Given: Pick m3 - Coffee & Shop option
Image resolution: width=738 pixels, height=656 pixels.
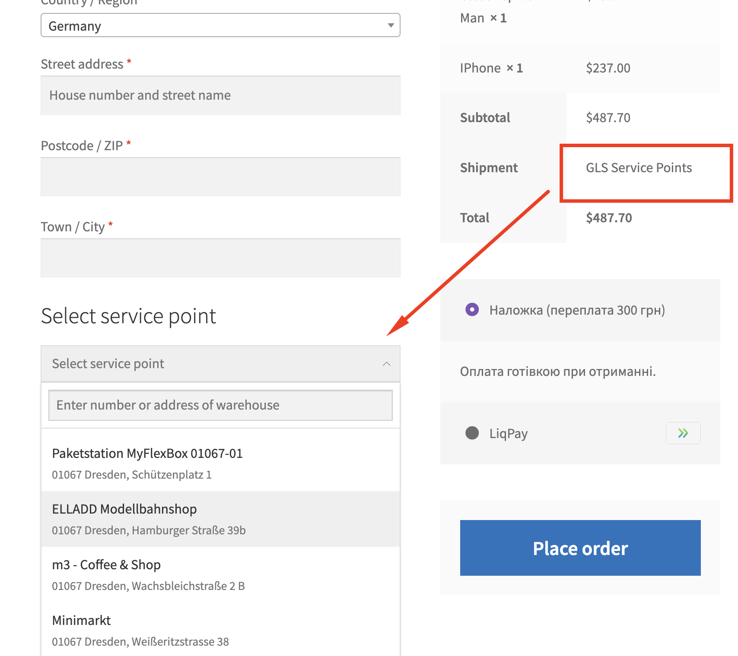Looking at the screenshot, I should coord(220,575).
